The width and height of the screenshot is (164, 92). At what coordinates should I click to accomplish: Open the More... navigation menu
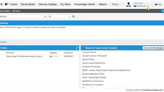point(116,4)
